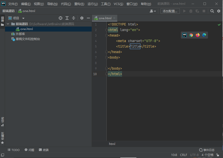This screenshot has width=223, height=158.
Task: Expand all items in project panel
Action: point(67,18)
